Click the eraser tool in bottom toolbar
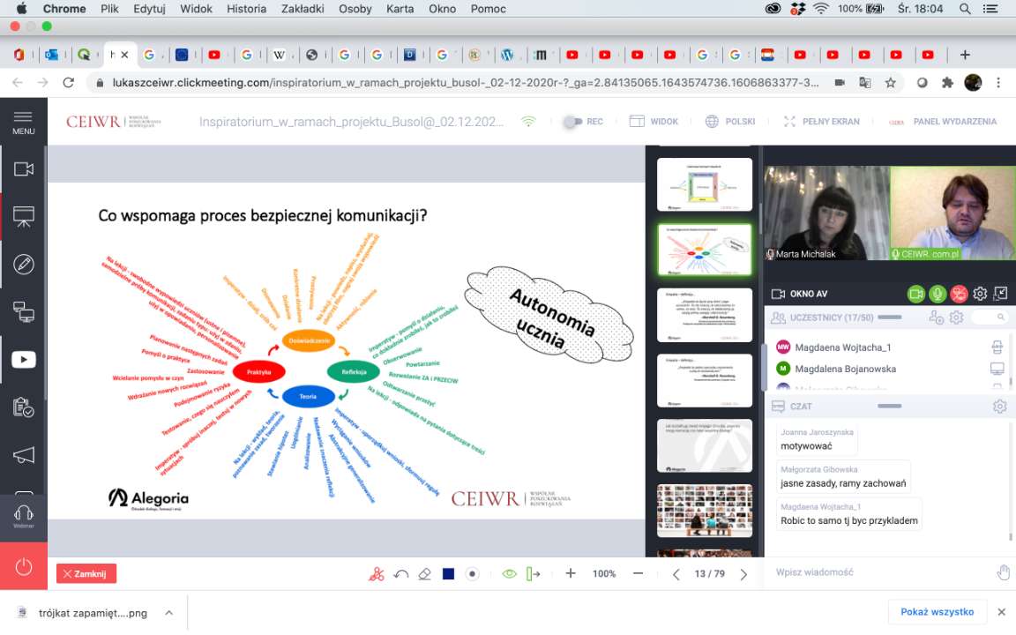 pos(424,574)
